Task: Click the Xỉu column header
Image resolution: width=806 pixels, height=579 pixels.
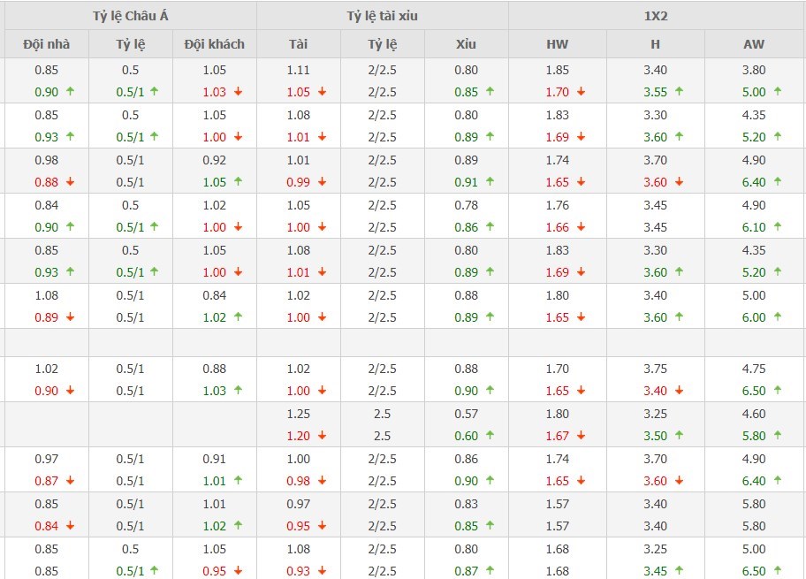Action: click(467, 44)
